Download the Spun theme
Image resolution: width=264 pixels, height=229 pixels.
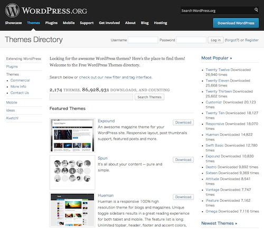click(183, 160)
